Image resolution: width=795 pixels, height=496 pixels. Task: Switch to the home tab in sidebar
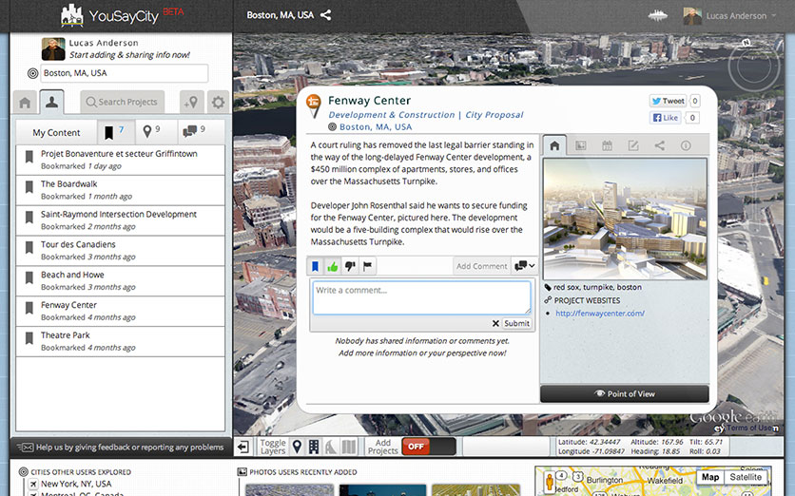coord(25,103)
